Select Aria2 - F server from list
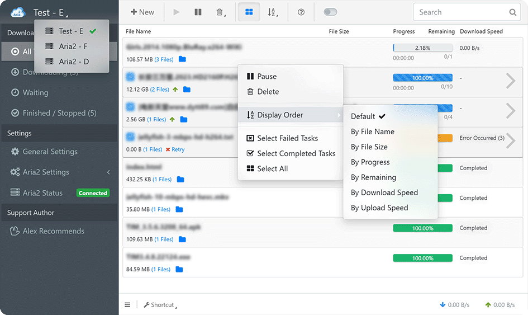Screen dimensions: 528x315 (73, 46)
